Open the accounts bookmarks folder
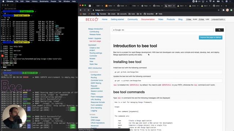This screenshot has height=131, width=234. [122, 14]
